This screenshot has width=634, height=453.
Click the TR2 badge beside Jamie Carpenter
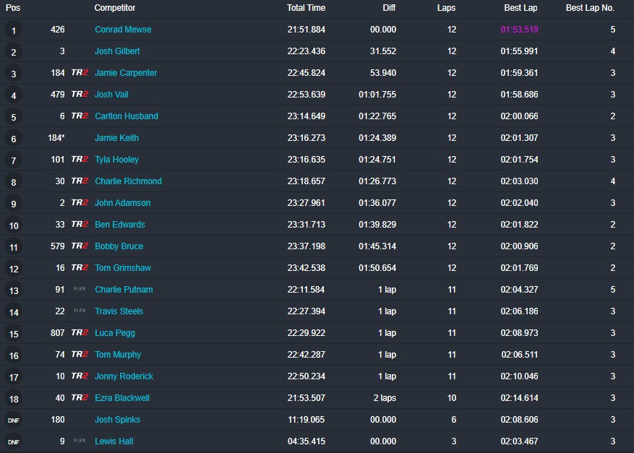click(80, 73)
